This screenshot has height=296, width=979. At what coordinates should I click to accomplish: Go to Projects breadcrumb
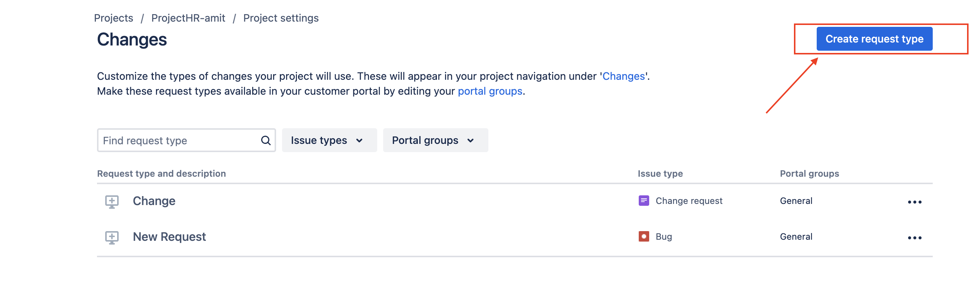pyautogui.click(x=113, y=18)
